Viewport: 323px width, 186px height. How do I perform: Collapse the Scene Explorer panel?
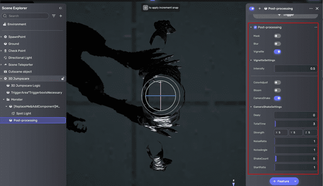click(x=61, y=8)
